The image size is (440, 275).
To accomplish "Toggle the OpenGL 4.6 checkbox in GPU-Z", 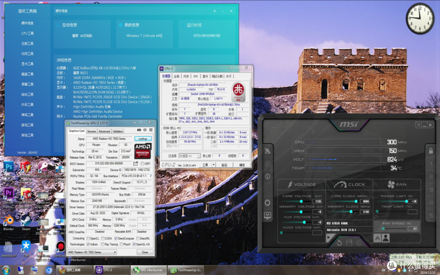I will (134, 244).
